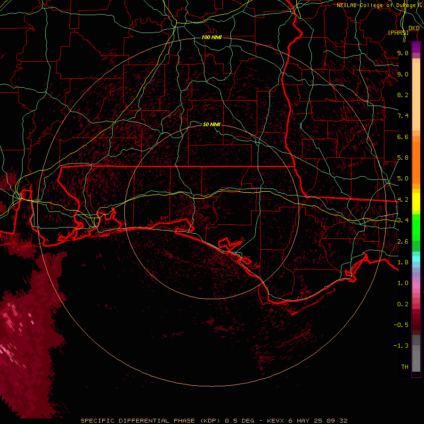Click the -0.5 value on the color scale
Image resolution: width=424 pixels, height=424 pixels.
click(401, 325)
